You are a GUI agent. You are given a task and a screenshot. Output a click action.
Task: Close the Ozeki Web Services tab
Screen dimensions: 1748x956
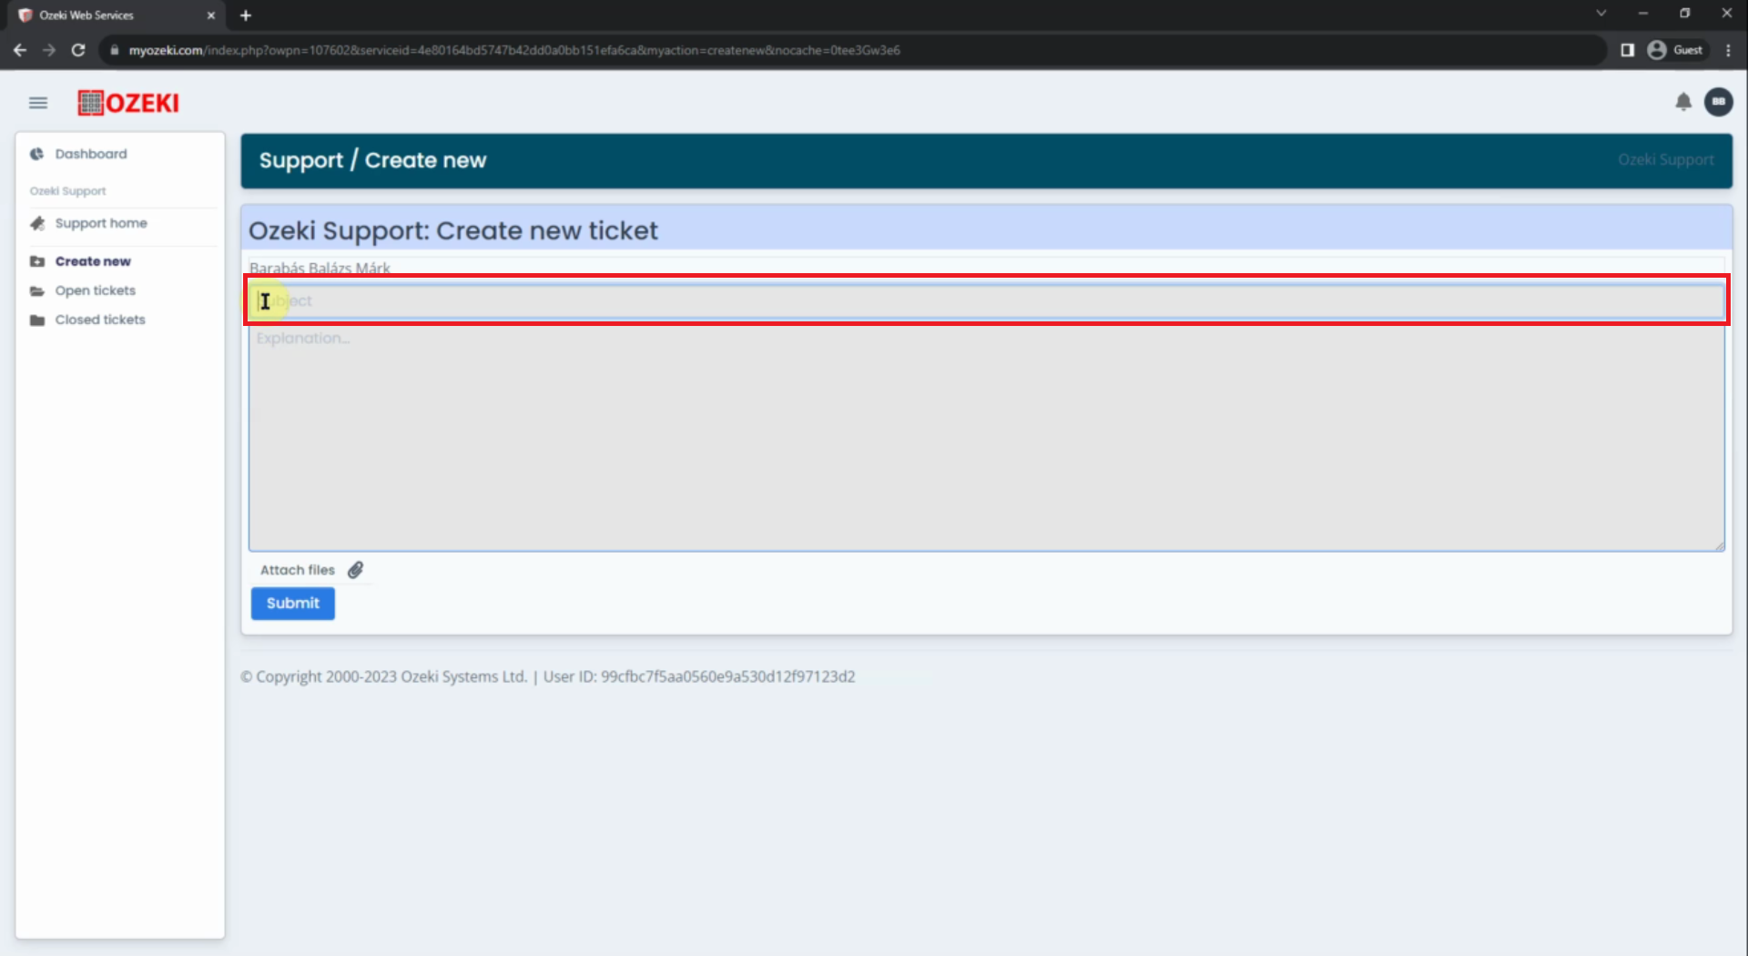tap(211, 15)
